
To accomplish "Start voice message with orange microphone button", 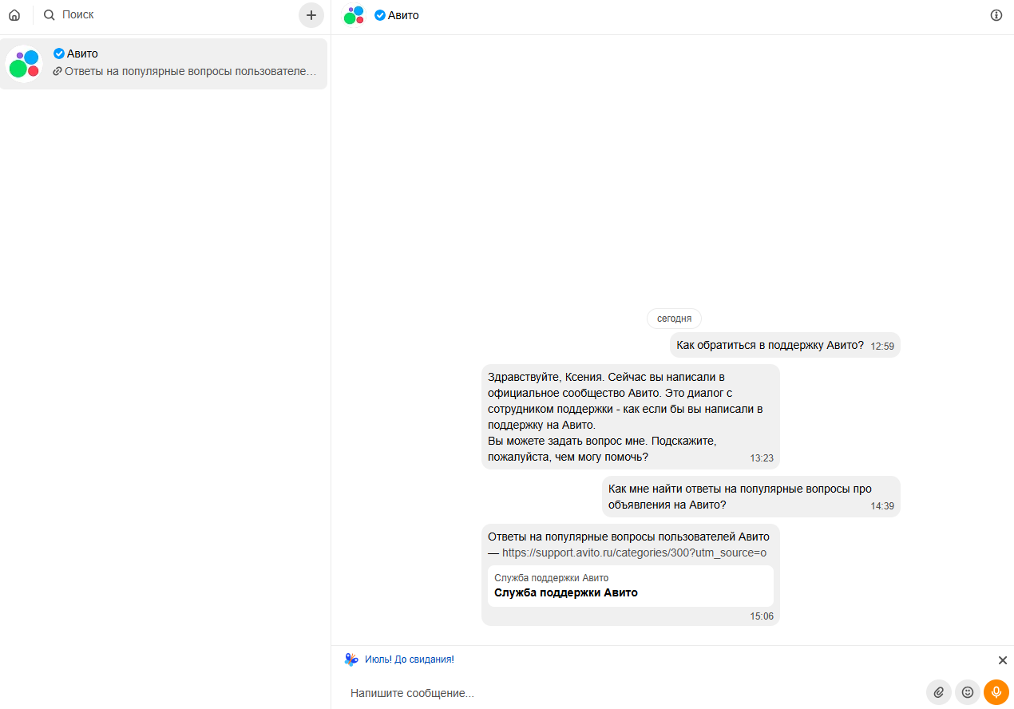I will pos(996,692).
